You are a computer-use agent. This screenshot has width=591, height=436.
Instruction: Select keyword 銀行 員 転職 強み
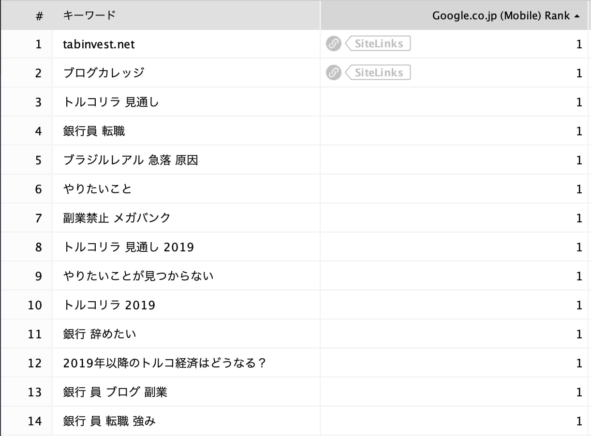[x=109, y=421]
